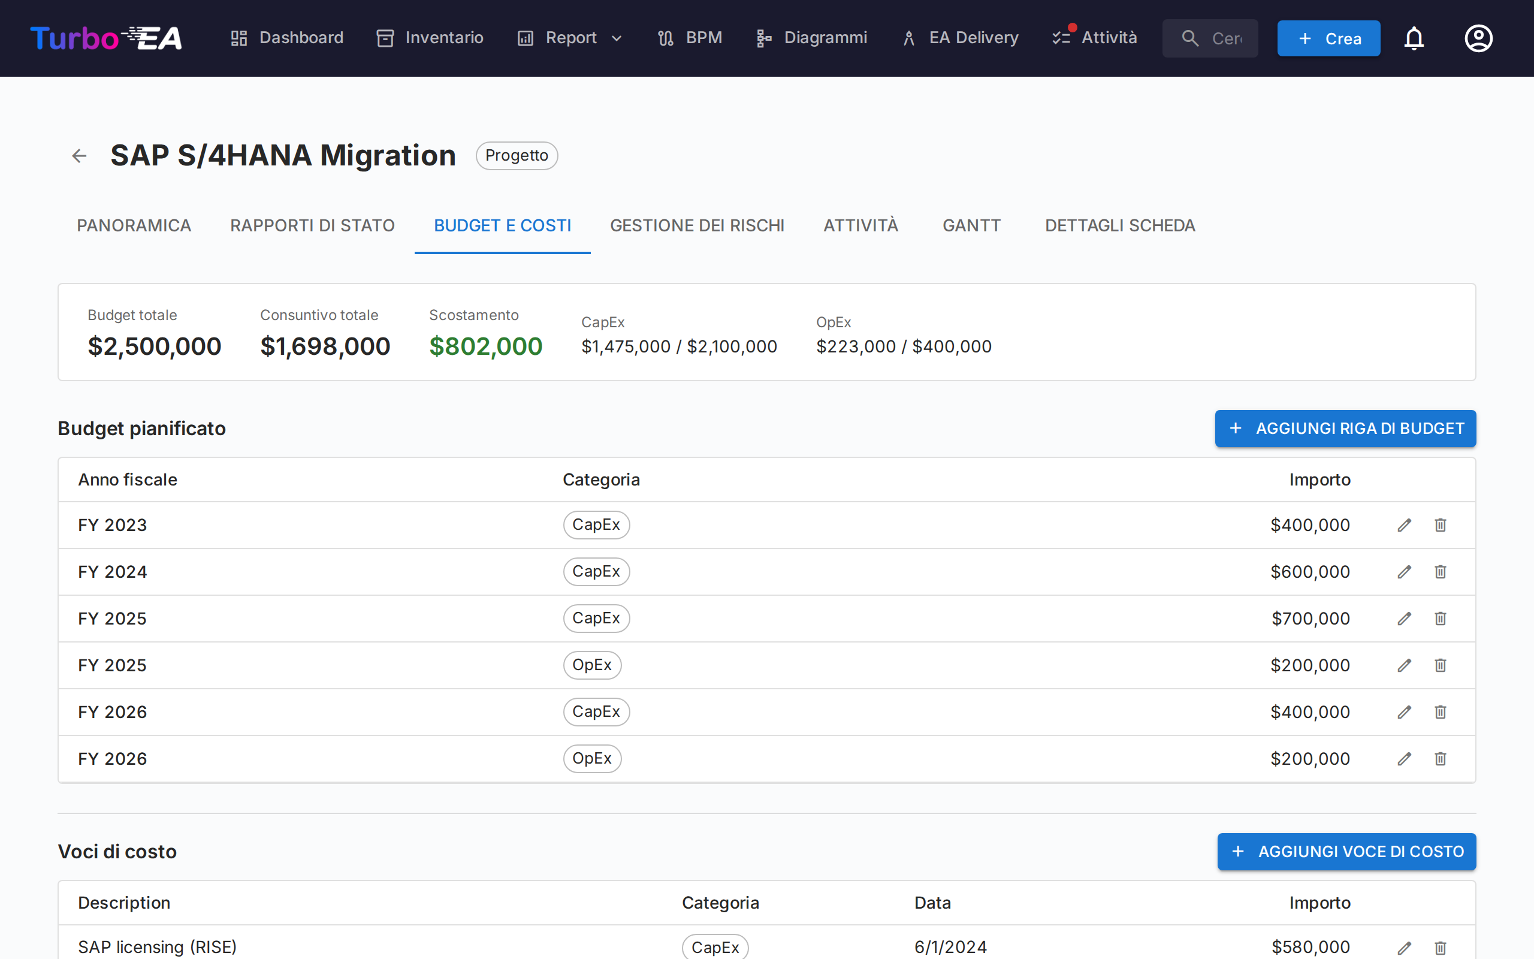Delete the SAP licensing (RISE) cost item

click(x=1440, y=948)
